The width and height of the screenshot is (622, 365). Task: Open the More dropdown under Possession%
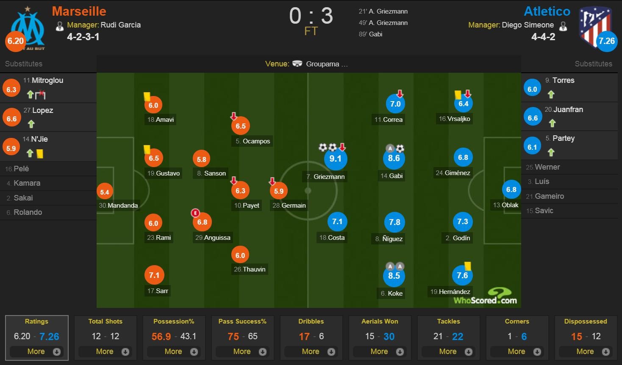(x=174, y=351)
